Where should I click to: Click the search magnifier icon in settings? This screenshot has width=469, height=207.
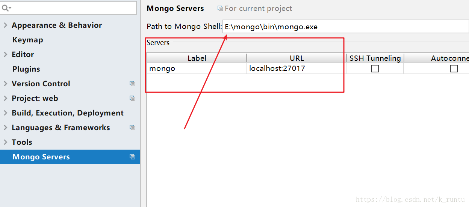6,8
